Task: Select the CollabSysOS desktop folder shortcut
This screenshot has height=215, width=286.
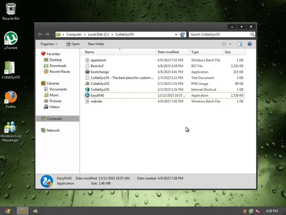Action: [x=11, y=70]
